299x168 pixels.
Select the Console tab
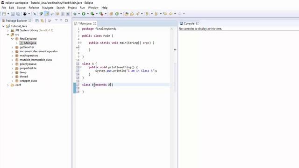pyautogui.click(x=189, y=23)
